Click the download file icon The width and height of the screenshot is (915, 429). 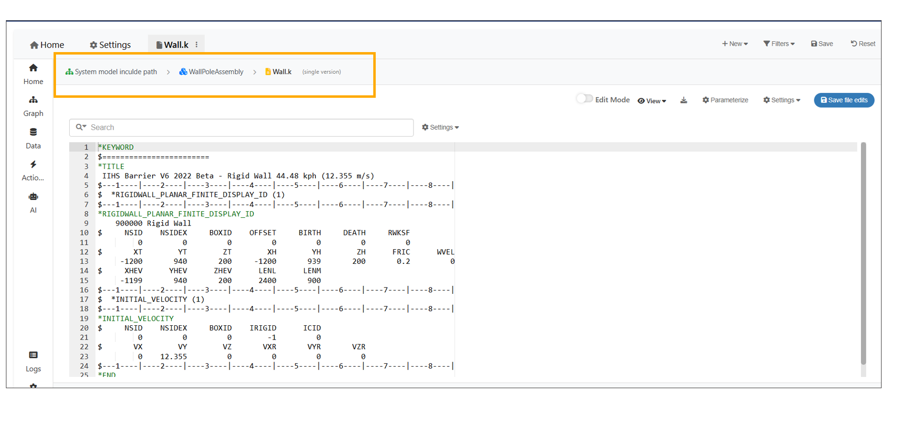pos(683,100)
